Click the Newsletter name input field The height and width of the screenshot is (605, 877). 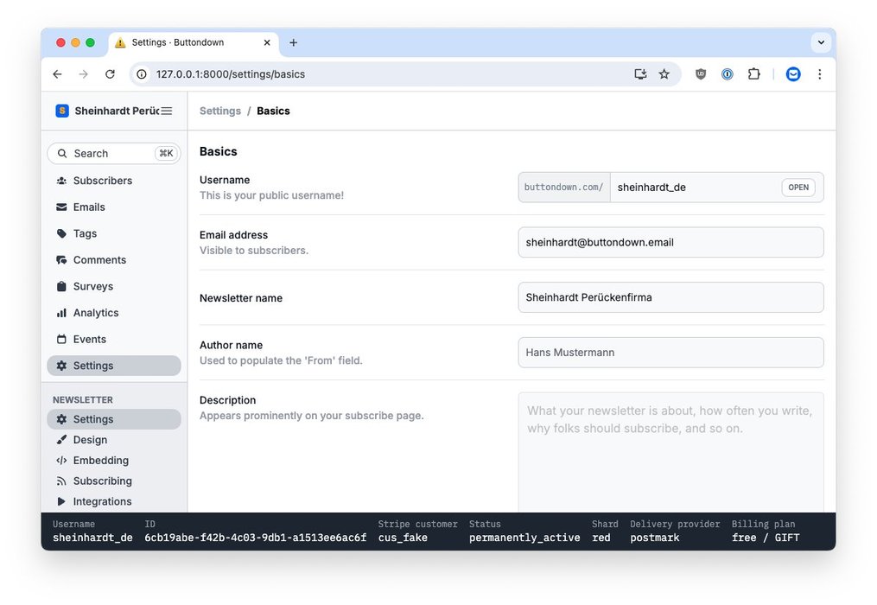point(670,297)
